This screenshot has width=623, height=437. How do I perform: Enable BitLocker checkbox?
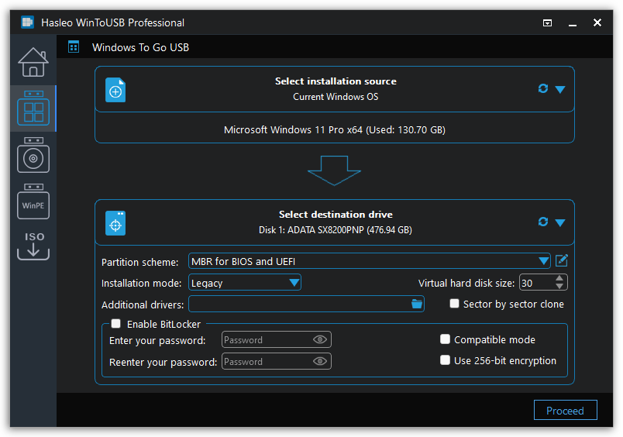(116, 324)
